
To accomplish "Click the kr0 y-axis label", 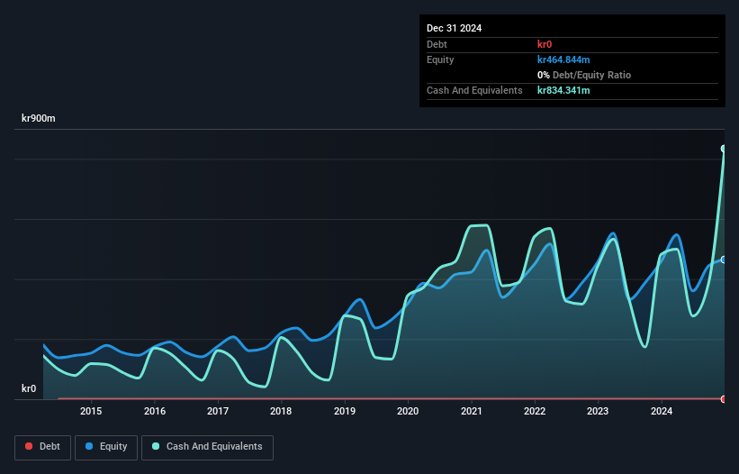I will coord(29,389).
